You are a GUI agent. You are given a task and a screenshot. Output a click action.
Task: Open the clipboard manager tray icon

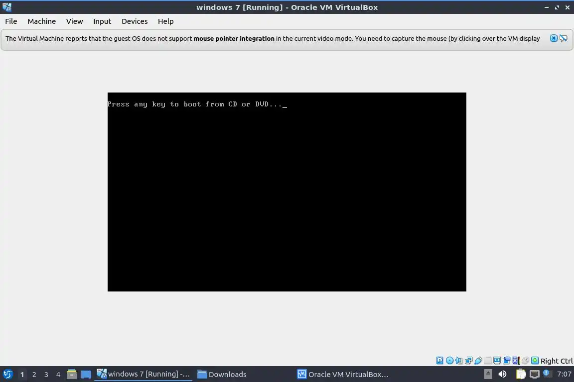521,374
